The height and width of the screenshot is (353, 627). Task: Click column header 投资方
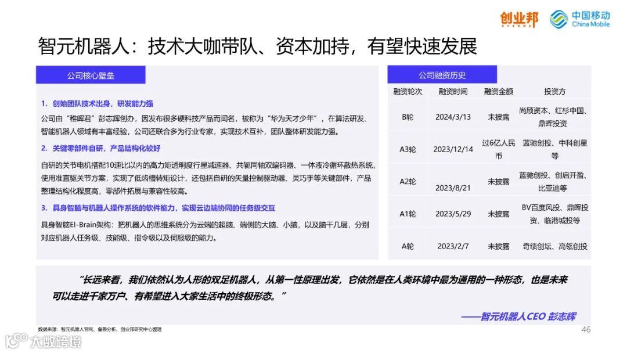554,92
